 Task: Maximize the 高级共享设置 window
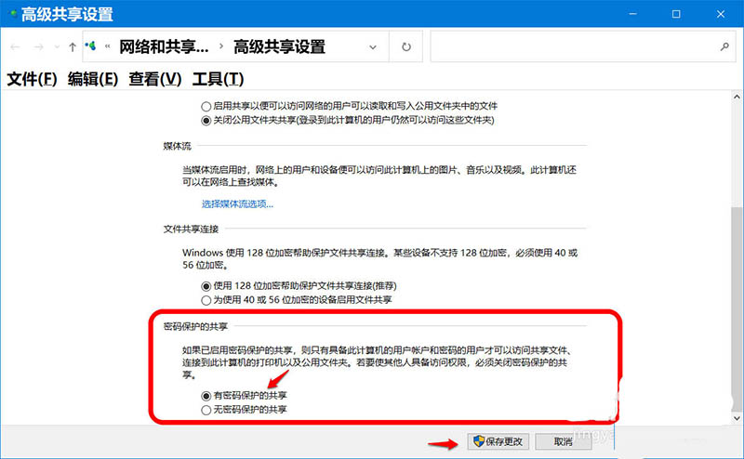point(676,14)
